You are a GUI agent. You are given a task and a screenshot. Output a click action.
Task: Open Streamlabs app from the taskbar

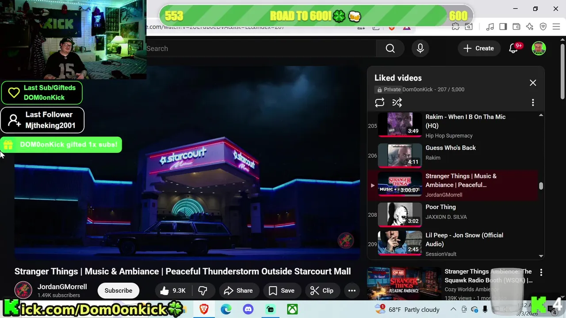click(270, 310)
